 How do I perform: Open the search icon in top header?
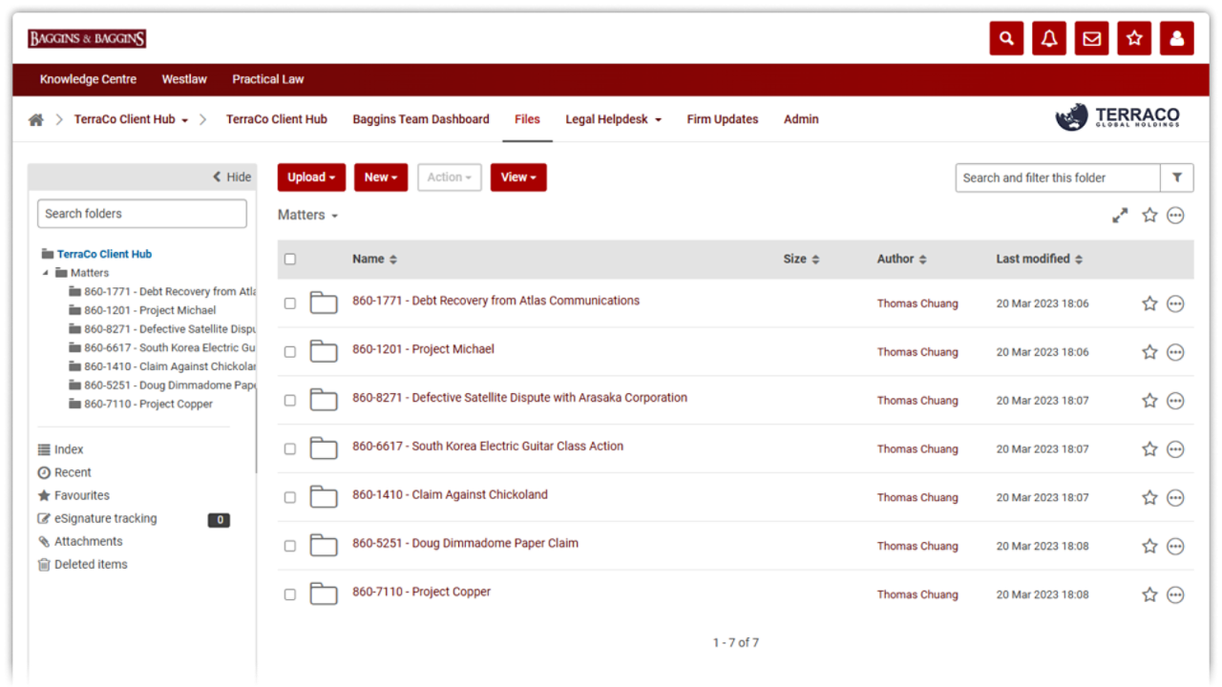click(x=1006, y=38)
